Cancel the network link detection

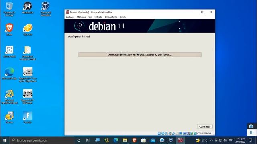[x=204, y=126]
